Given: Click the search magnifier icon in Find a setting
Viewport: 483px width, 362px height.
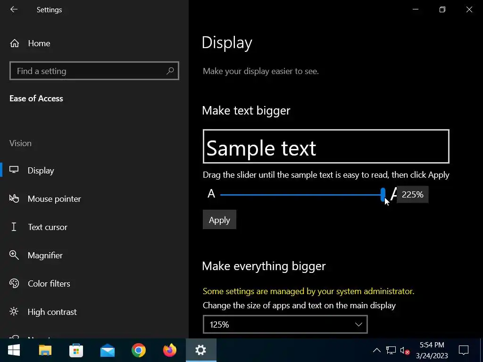Looking at the screenshot, I should 170,71.
